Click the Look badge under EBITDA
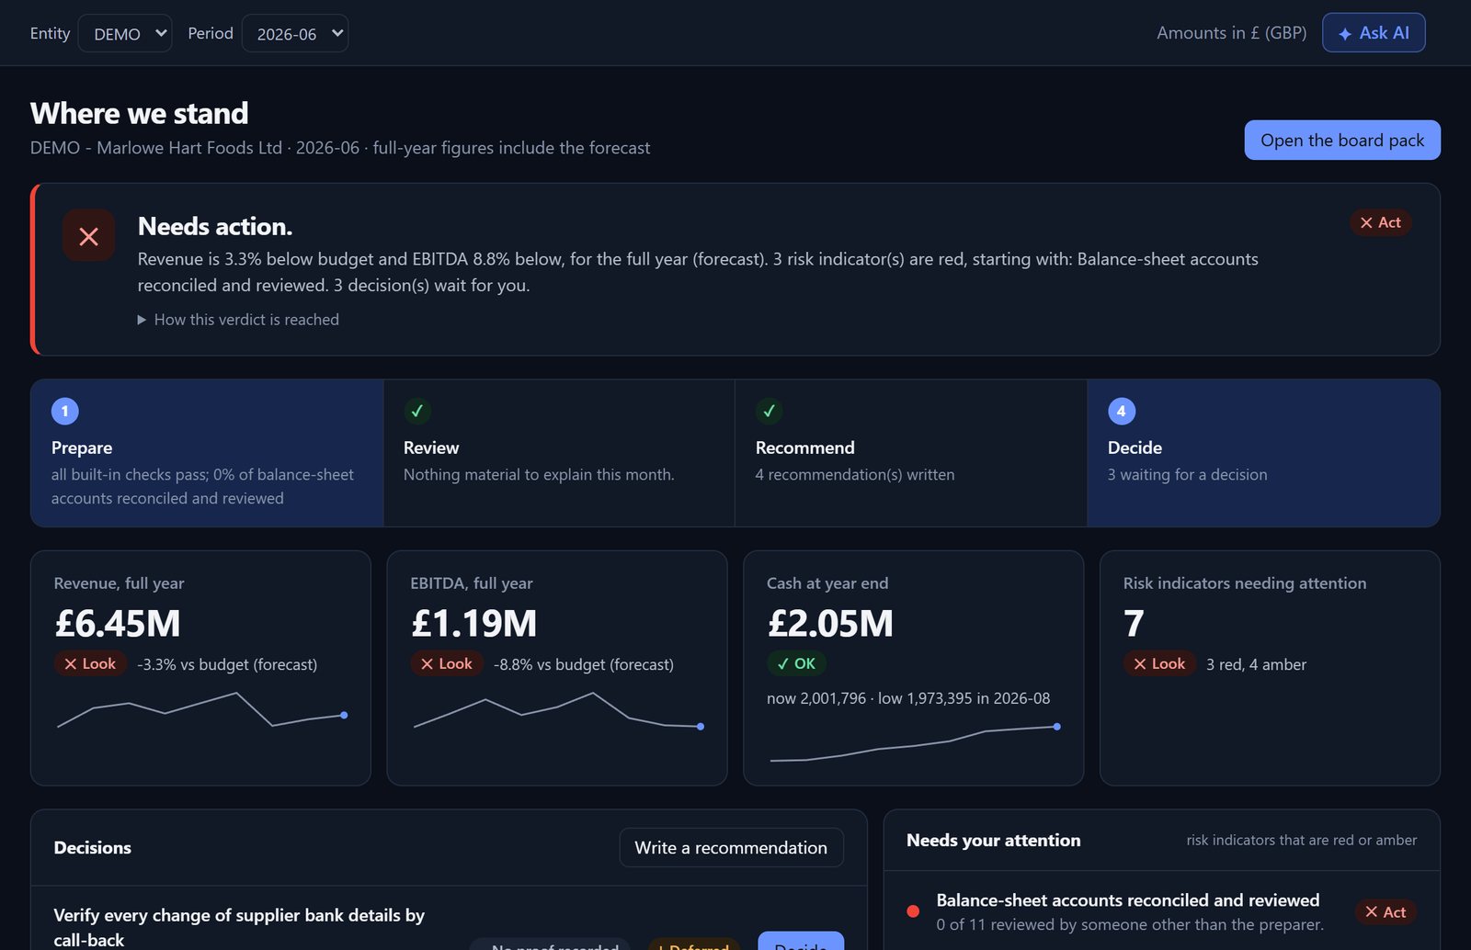 pos(447,663)
